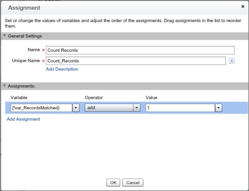The image size is (249, 191).
Task: Click the info icon beside Unique Name
Action: (x=231, y=61)
